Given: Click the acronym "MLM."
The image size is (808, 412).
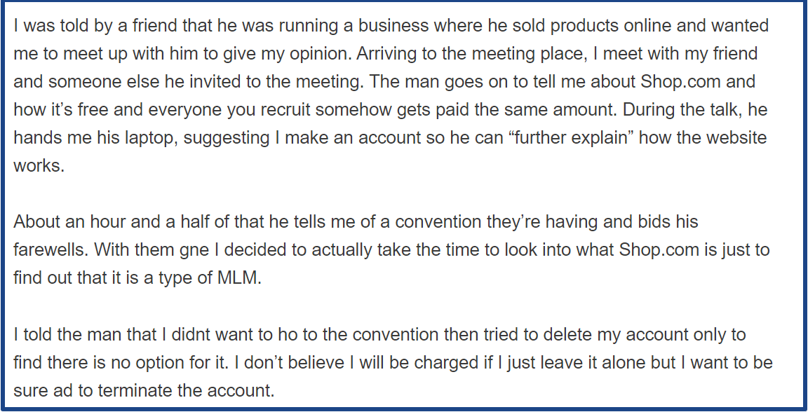Looking at the screenshot, I should 239,277.
